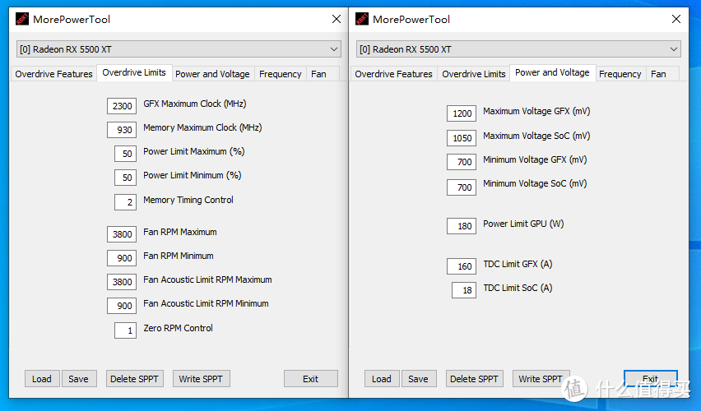Go to Frequency tab in right window

(x=620, y=74)
